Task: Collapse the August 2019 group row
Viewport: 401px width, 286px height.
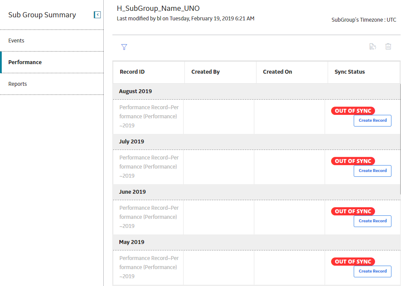Action: (x=256, y=91)
